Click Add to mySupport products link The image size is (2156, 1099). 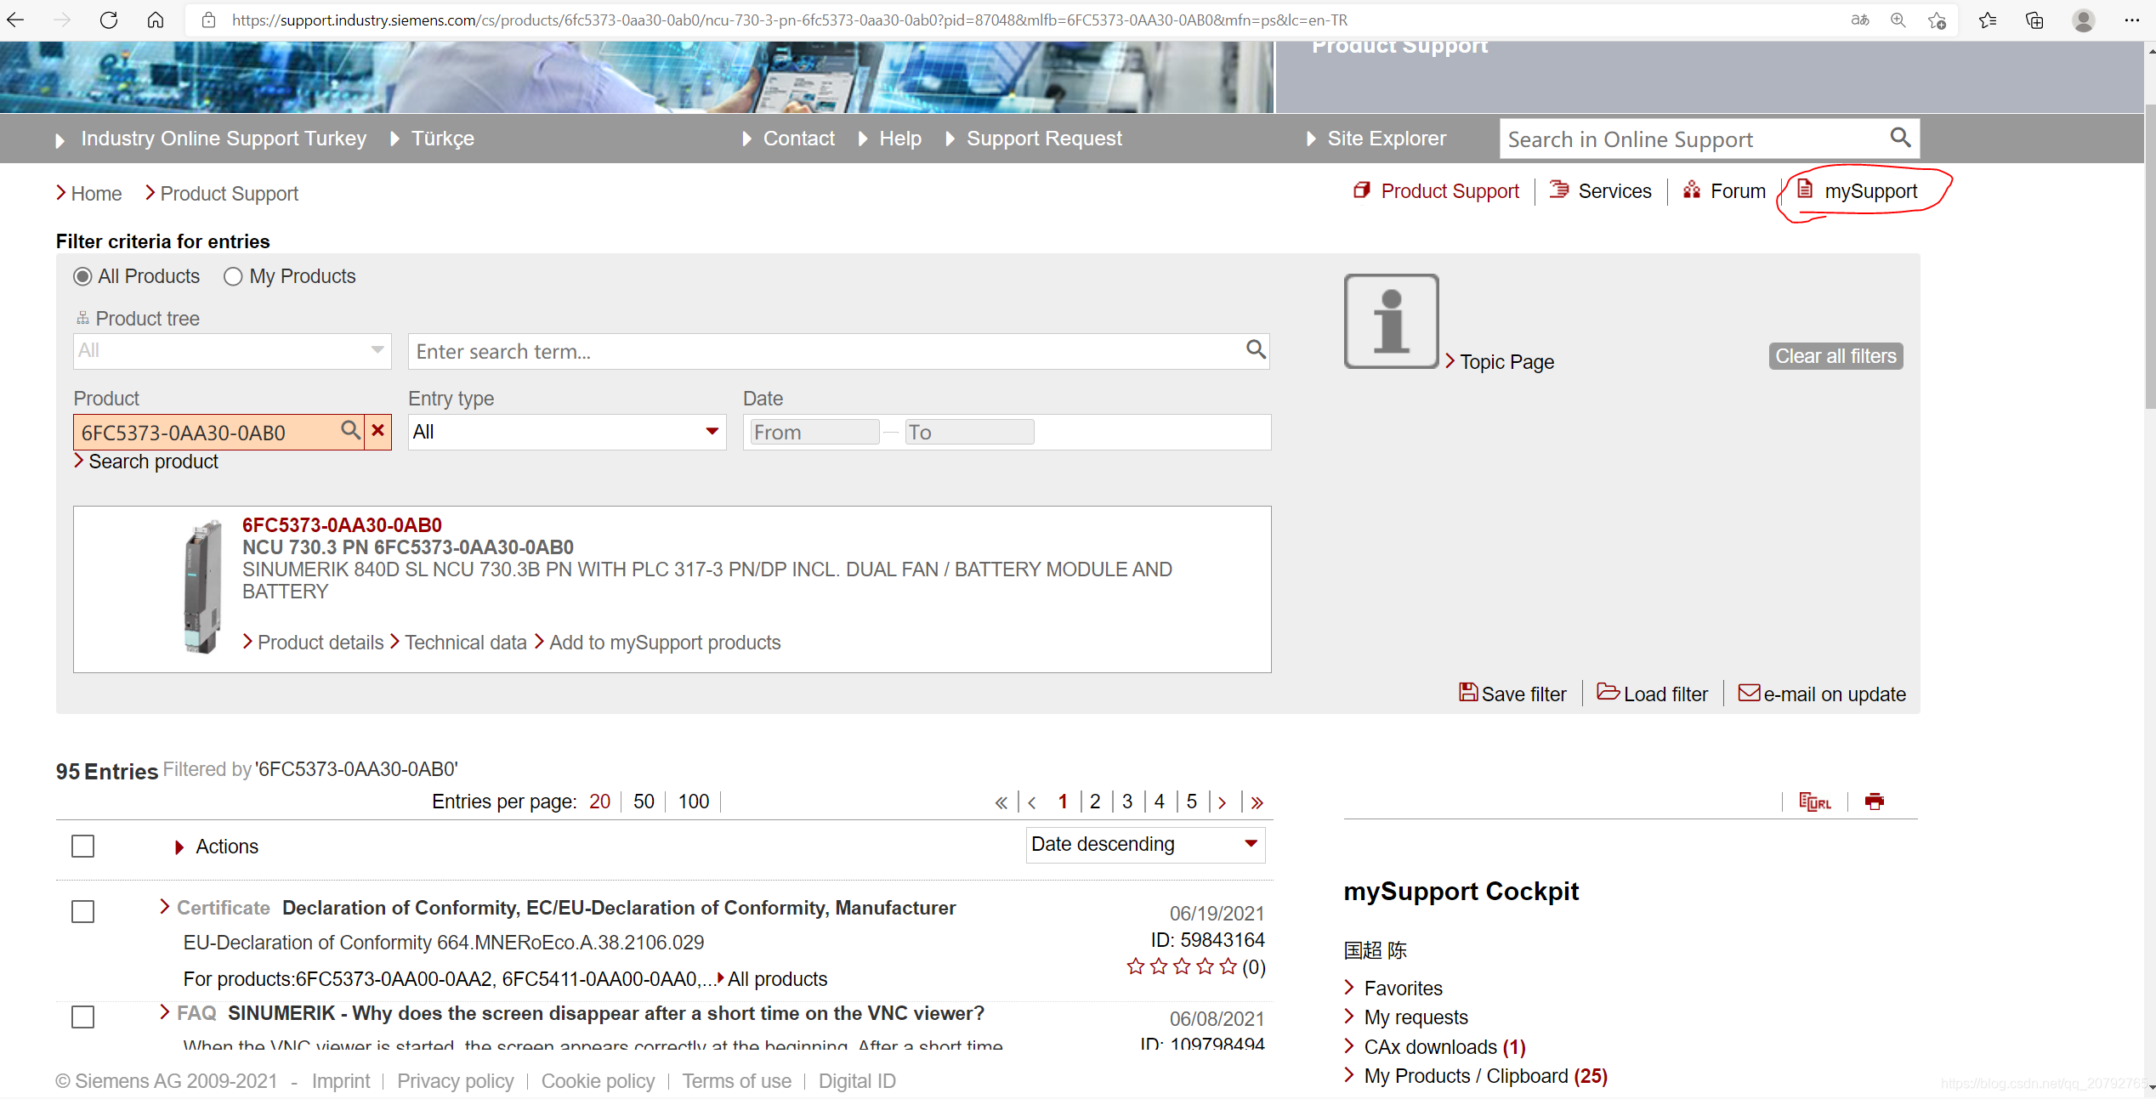point(657,643)
